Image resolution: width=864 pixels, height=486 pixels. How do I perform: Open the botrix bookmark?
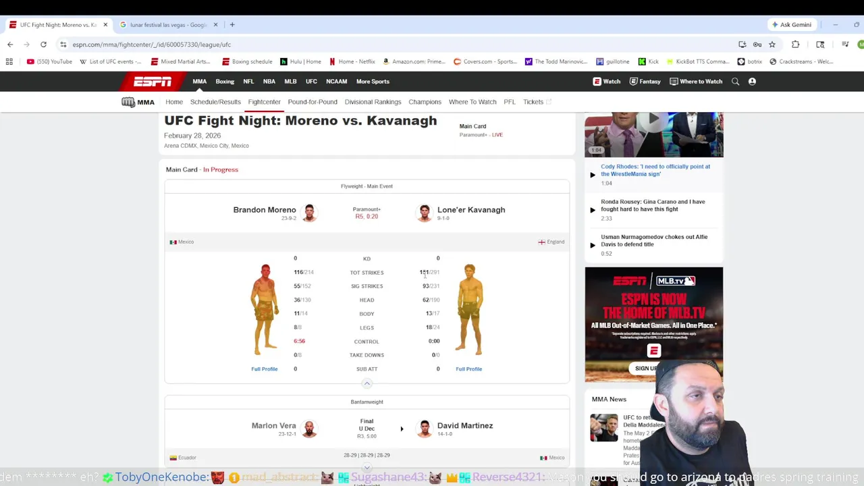click(x=750, y=61)
